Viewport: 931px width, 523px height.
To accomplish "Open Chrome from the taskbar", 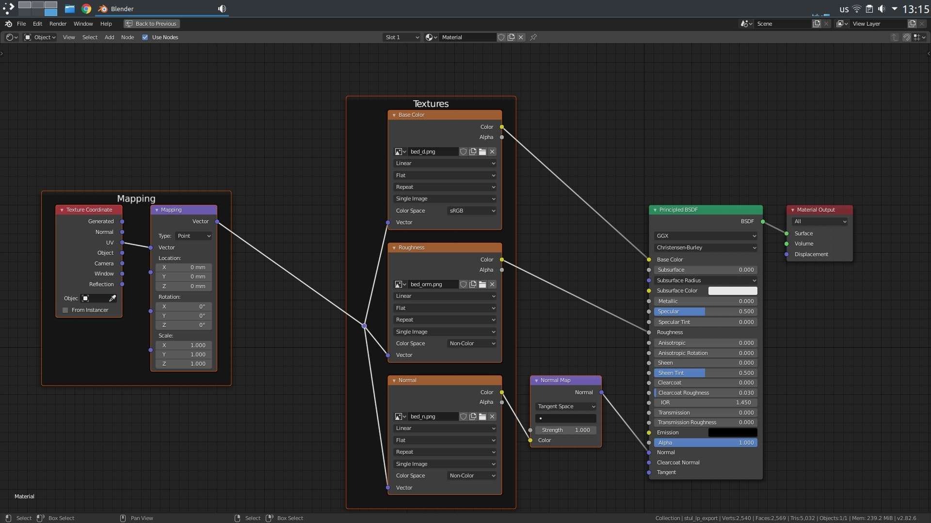I will pyautogui.click(x=86, y=9).
